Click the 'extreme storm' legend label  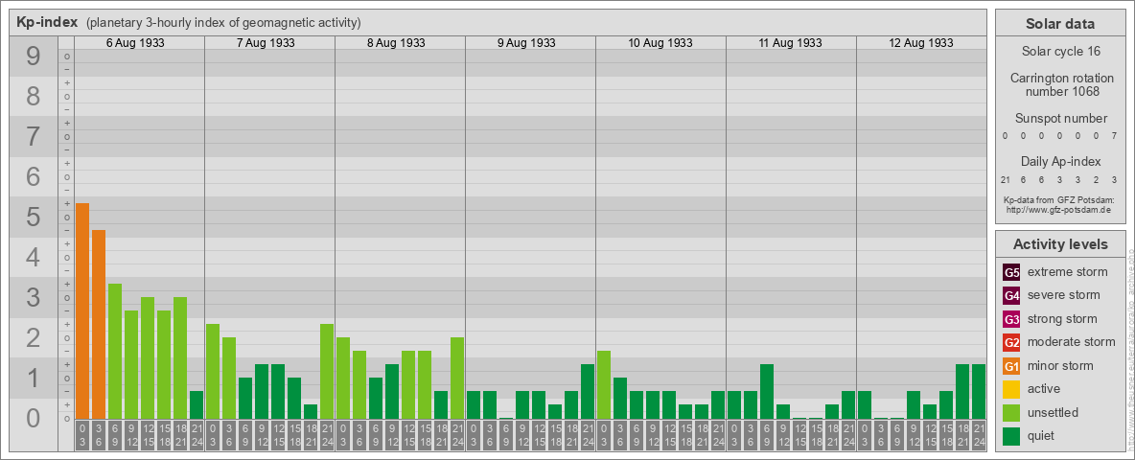click(1068, 272)
